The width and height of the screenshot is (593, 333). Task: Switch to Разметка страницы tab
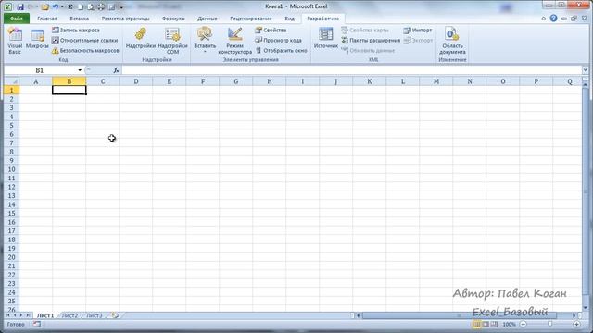pyautogui.click(x=126, y=18)
